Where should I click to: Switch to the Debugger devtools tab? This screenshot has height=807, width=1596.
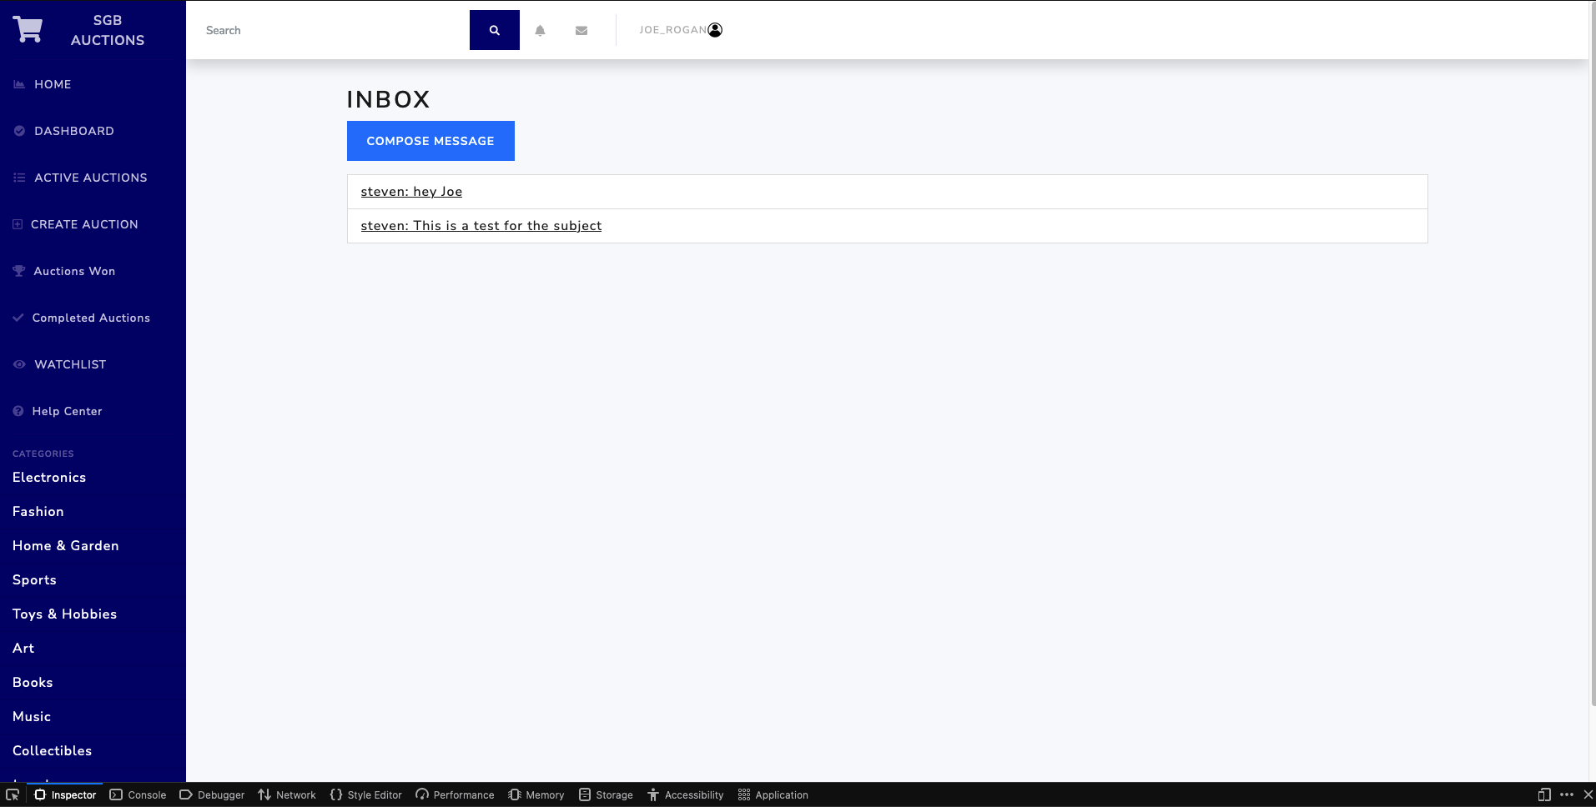pyautogui.click(x=212, y=794)
